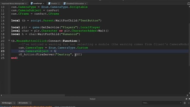Click "MouseButton1Click" on line 20
This screenshot has width=190, height=107.
point(31,41)
